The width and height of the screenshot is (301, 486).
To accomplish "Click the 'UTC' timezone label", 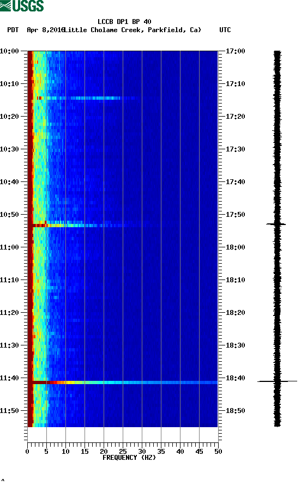I will 225,30.
